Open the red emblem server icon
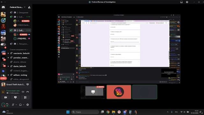204x115 pixels. point(3,27)
